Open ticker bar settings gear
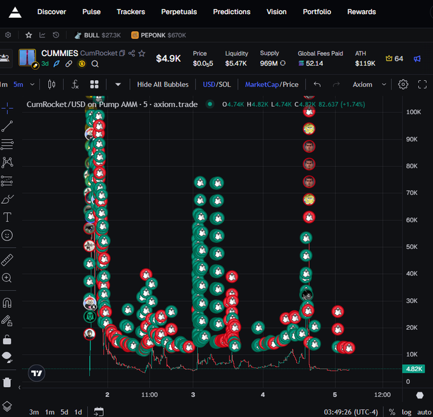 pos(8,35)
